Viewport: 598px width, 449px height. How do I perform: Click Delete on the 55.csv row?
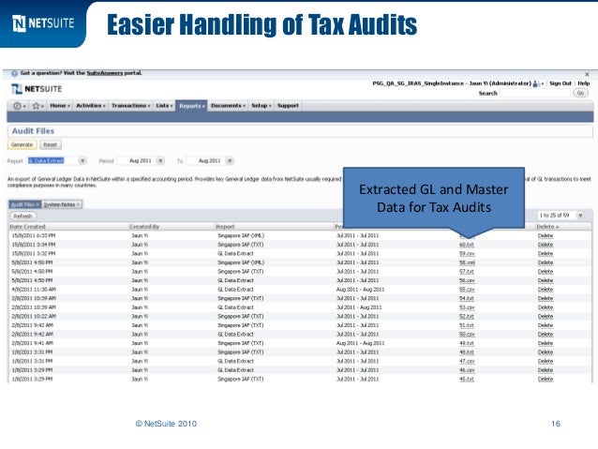pyautogui.click(x=546, y=290)
